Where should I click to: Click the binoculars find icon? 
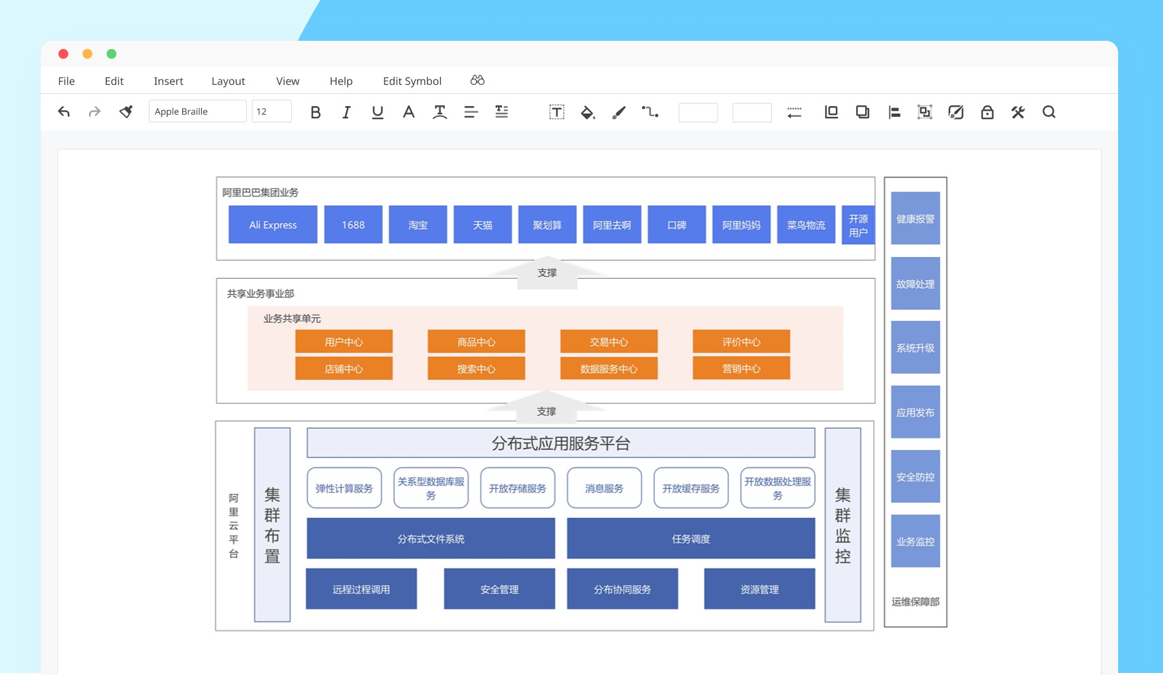coord(477,80)
